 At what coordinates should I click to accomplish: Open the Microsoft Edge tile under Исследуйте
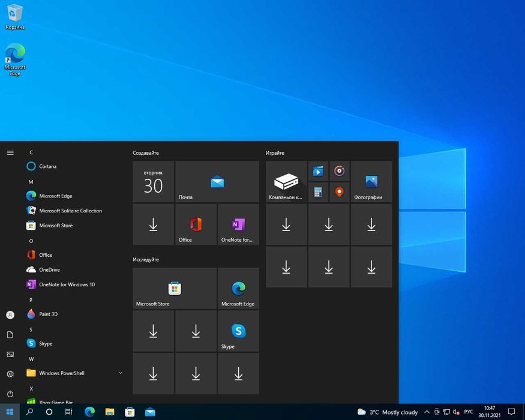[238, 289]
